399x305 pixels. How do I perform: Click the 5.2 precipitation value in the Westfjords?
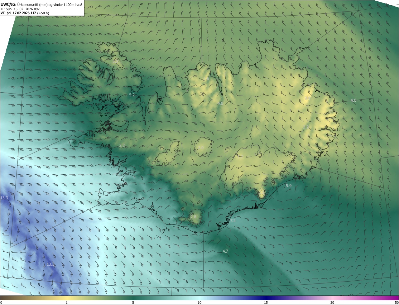click(132, 95)
